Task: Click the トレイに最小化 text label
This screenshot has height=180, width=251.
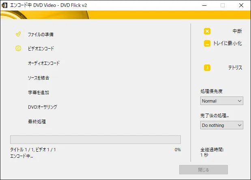Action: (x=227, y=43)
